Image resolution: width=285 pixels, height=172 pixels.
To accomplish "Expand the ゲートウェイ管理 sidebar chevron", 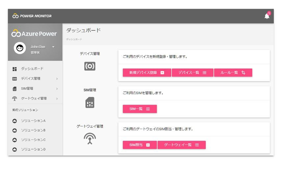I will [57, 99].
